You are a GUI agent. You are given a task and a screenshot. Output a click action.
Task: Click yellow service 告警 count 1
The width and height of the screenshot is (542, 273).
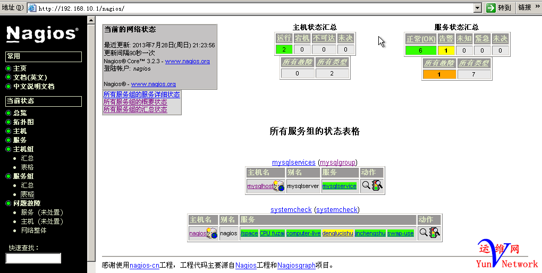pos(446,50)
